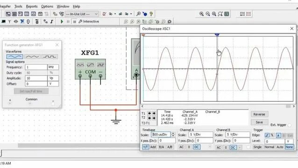Open the Reports menu
The image size is (298, 168).
pyautogui.click(x=32, y=6)
